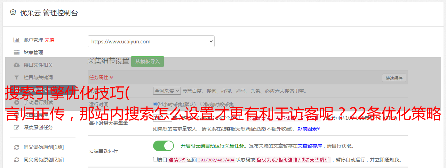Click the edit icon for 深度原创任务

click(16, 127)
